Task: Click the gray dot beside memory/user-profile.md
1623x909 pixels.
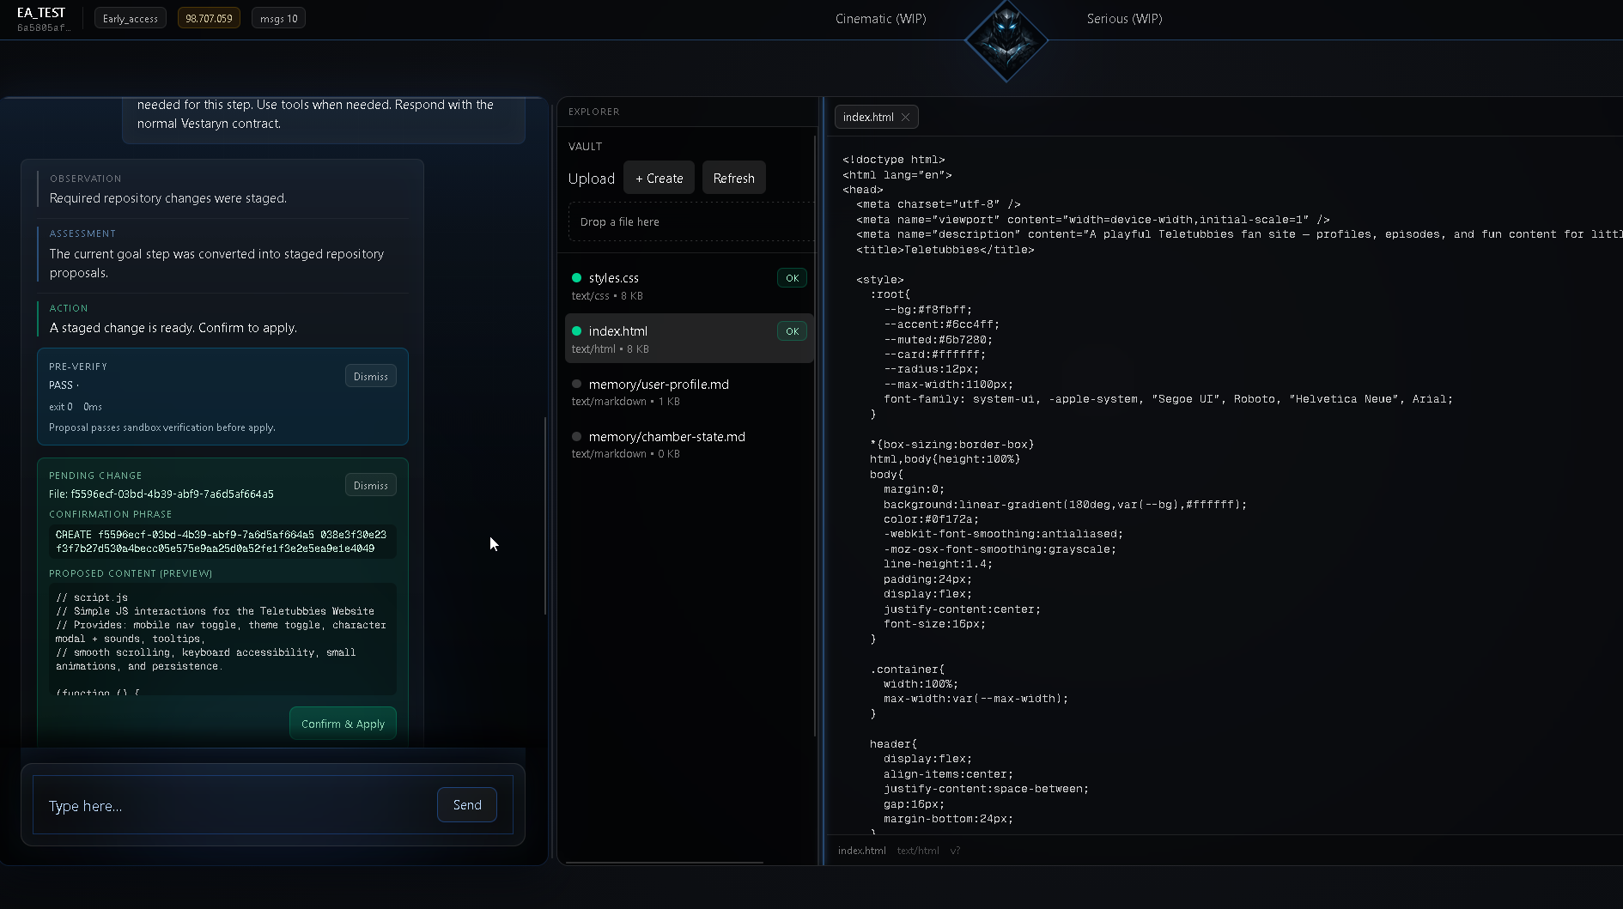Action: 576,385
